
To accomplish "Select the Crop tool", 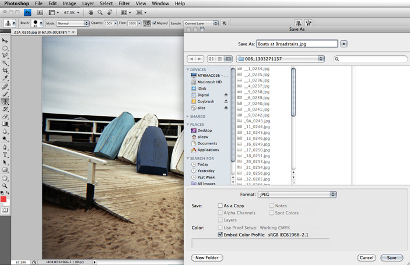I will point(5,70).
